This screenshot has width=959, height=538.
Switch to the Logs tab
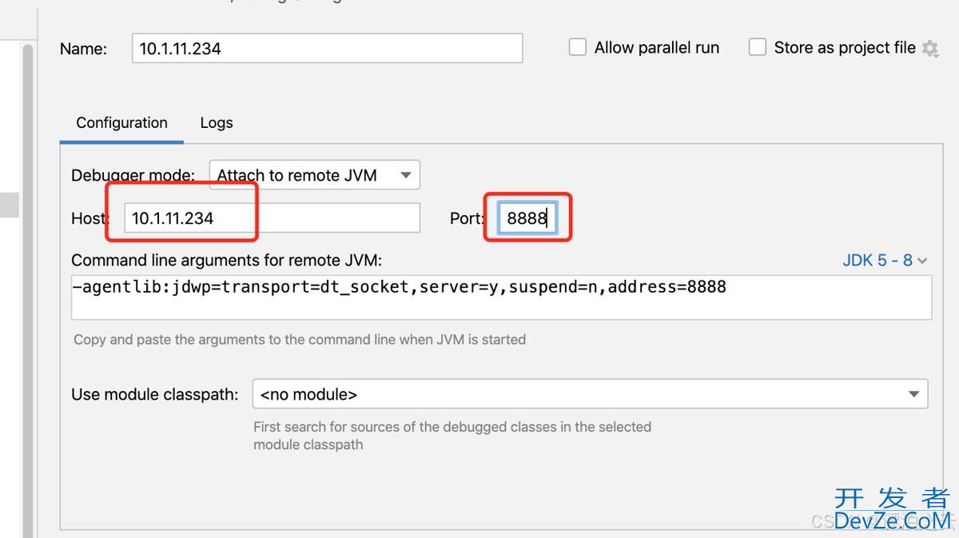click(x=217, y=123)
